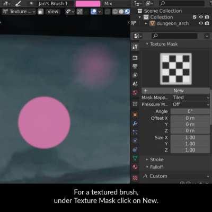Collapse the Falloff panel

(147, 167)
